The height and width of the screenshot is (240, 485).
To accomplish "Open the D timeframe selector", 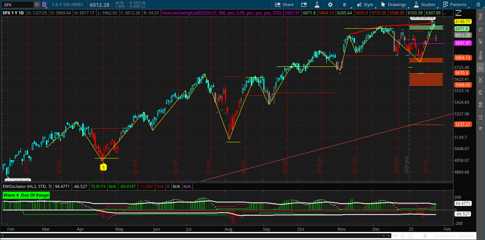I will pyautogui.click(x=344, y=4).
